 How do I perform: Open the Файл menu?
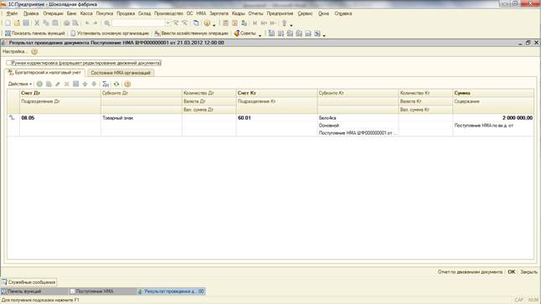(x=12, y=13)
